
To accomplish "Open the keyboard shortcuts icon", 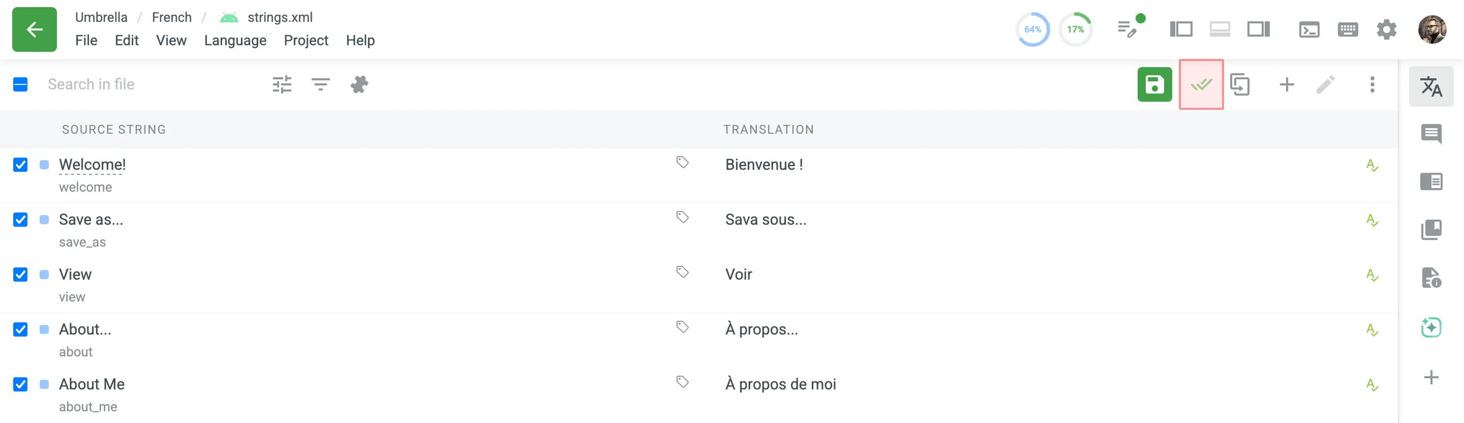I will (1348, 29).
